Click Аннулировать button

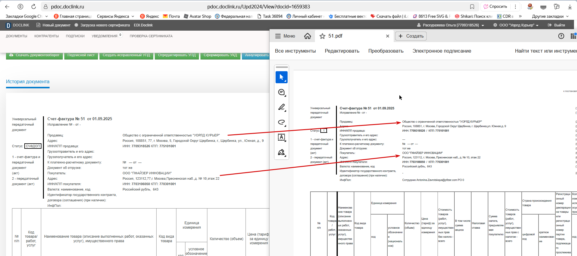click(256, 55)
